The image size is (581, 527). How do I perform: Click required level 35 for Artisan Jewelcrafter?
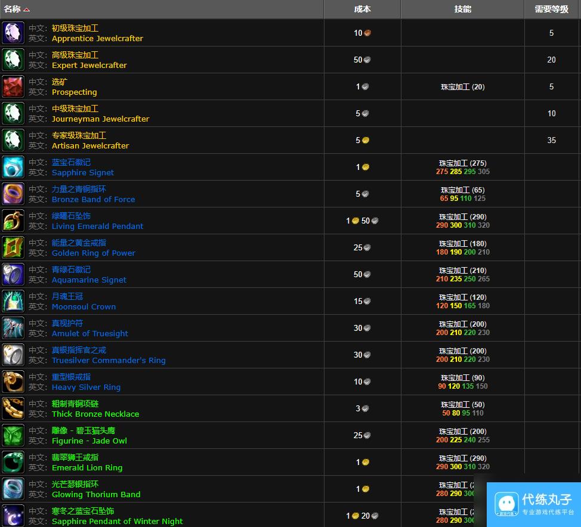[551, 140]
